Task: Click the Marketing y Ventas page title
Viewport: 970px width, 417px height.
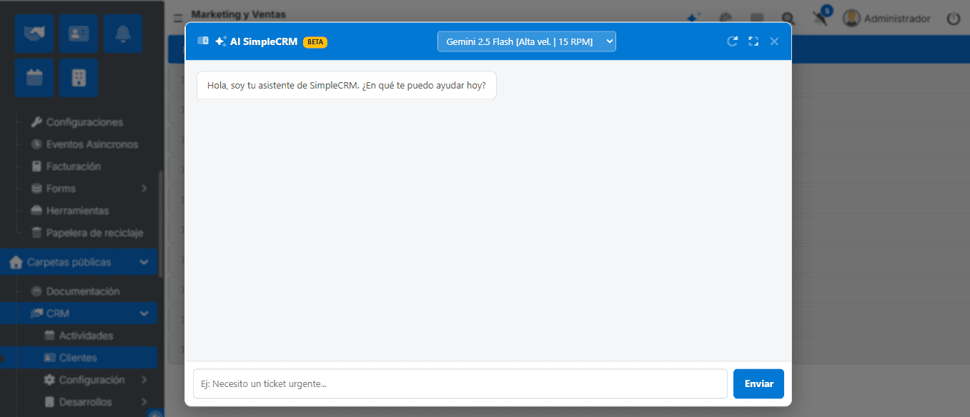Action: (238, 14)
